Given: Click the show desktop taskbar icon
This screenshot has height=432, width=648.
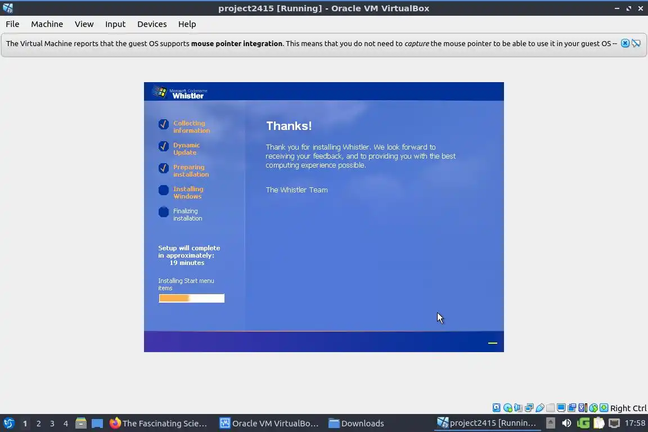Looking at the screenshot, I should coord(97,424).
